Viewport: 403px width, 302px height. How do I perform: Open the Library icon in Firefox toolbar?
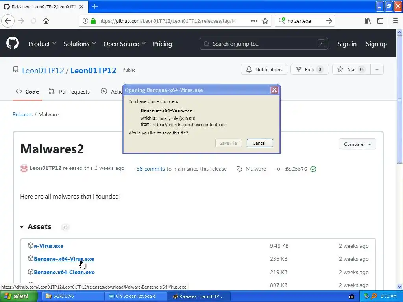pos(368,21)
